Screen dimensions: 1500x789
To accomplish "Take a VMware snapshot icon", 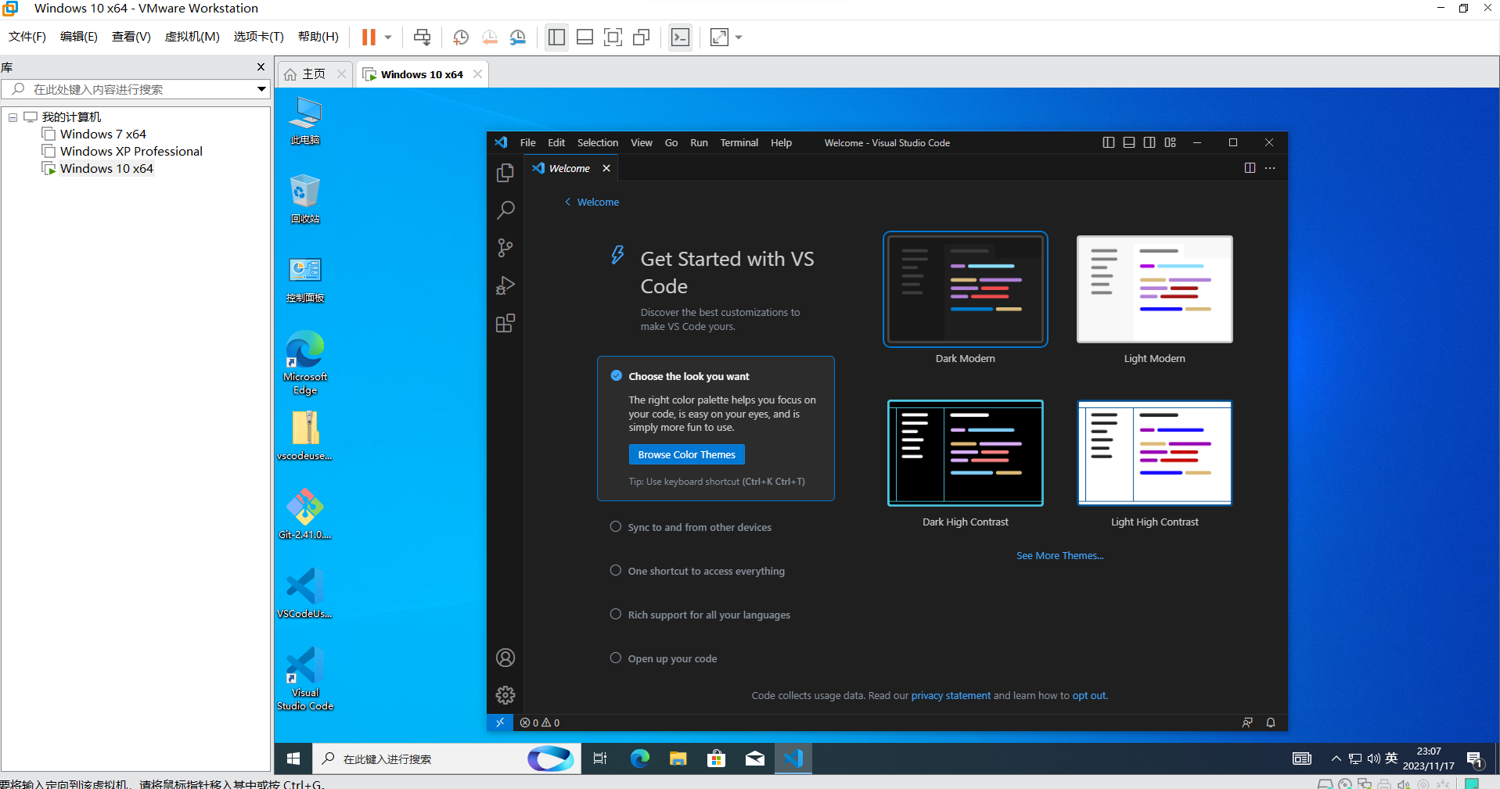I will pyautogui.click(x=461, y=37).
